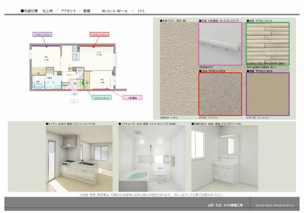
Task: Click the Modern White 103 header title
Action: (123, 11)
